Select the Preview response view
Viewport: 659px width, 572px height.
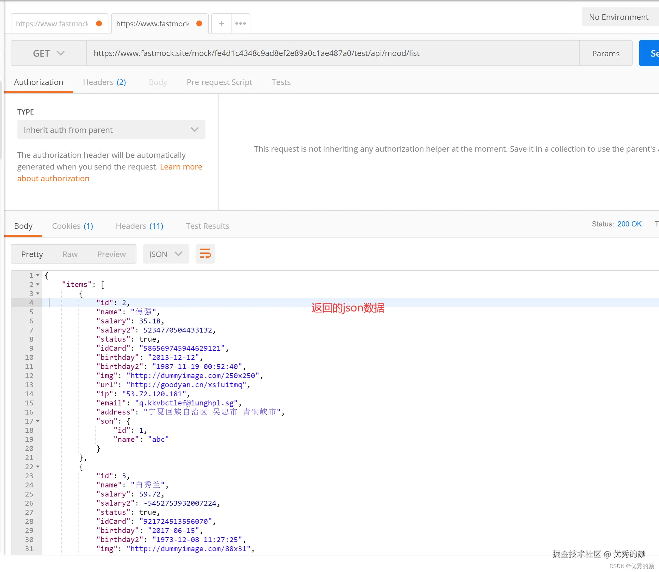[x=111, y=254]
